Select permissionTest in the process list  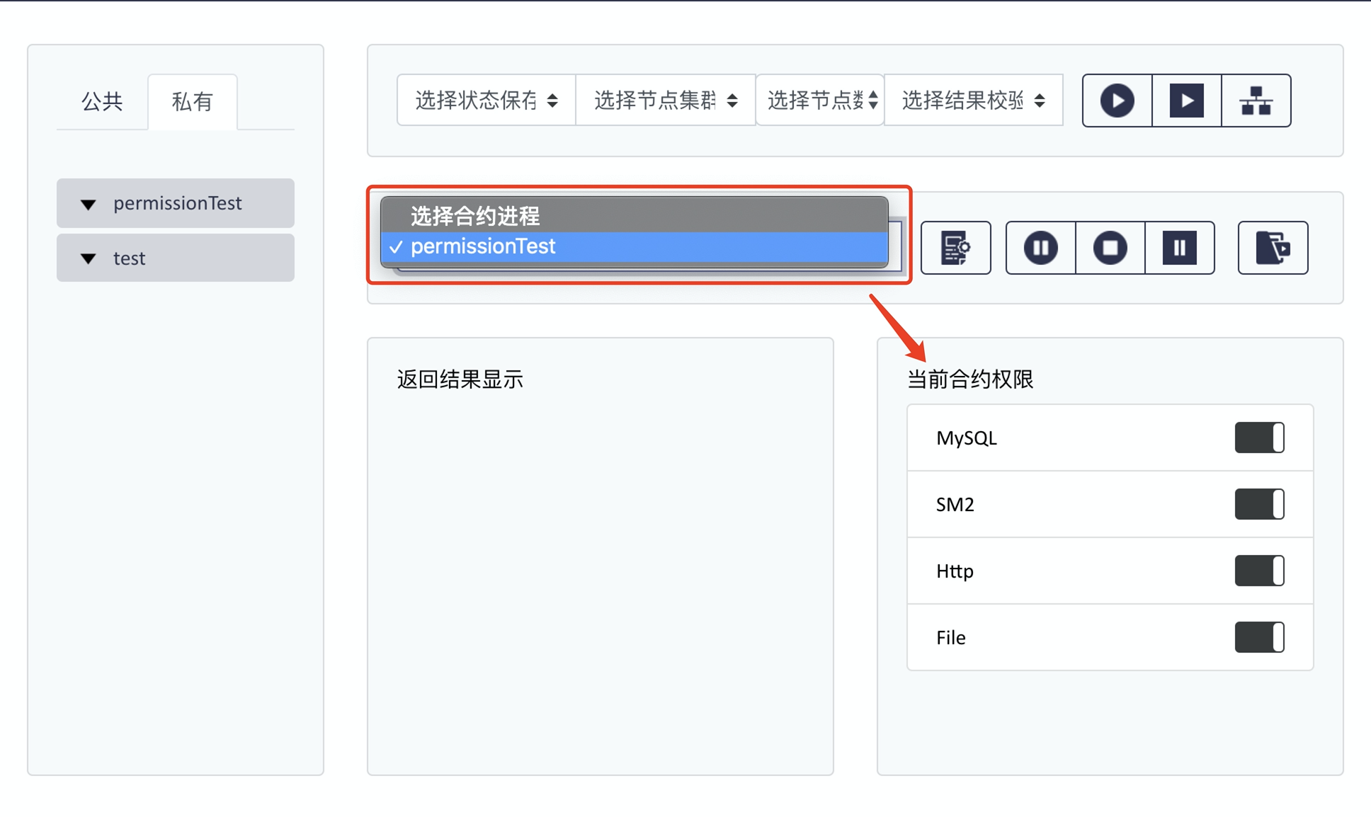[483, 246]
